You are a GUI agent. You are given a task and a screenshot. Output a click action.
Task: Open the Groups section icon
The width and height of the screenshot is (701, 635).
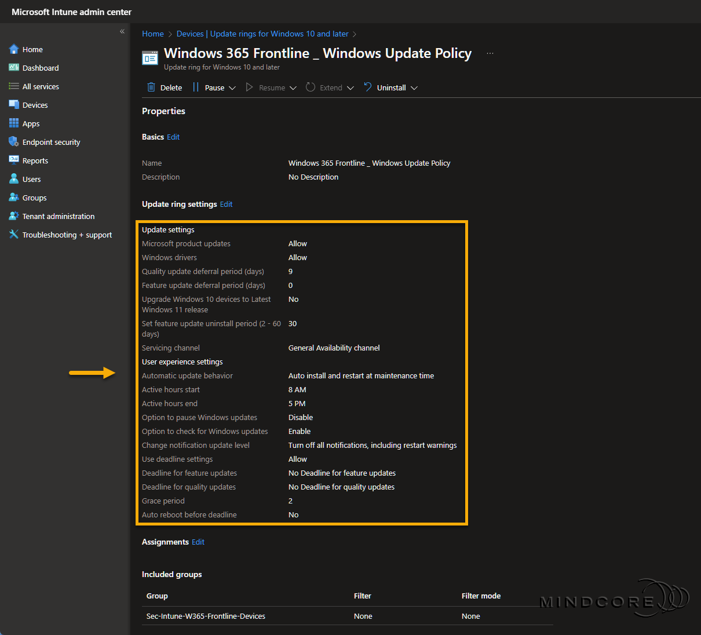[14, 198]
